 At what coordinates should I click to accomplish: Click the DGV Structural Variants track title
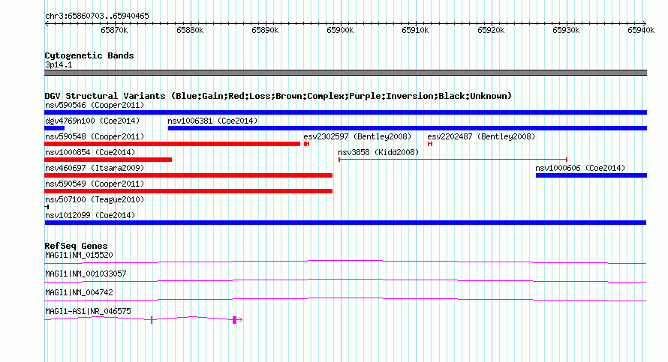click(x=278, y=96)
